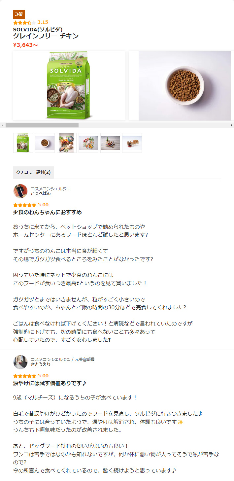Open reviewer name こっぺぱん

tap(41, 194)
